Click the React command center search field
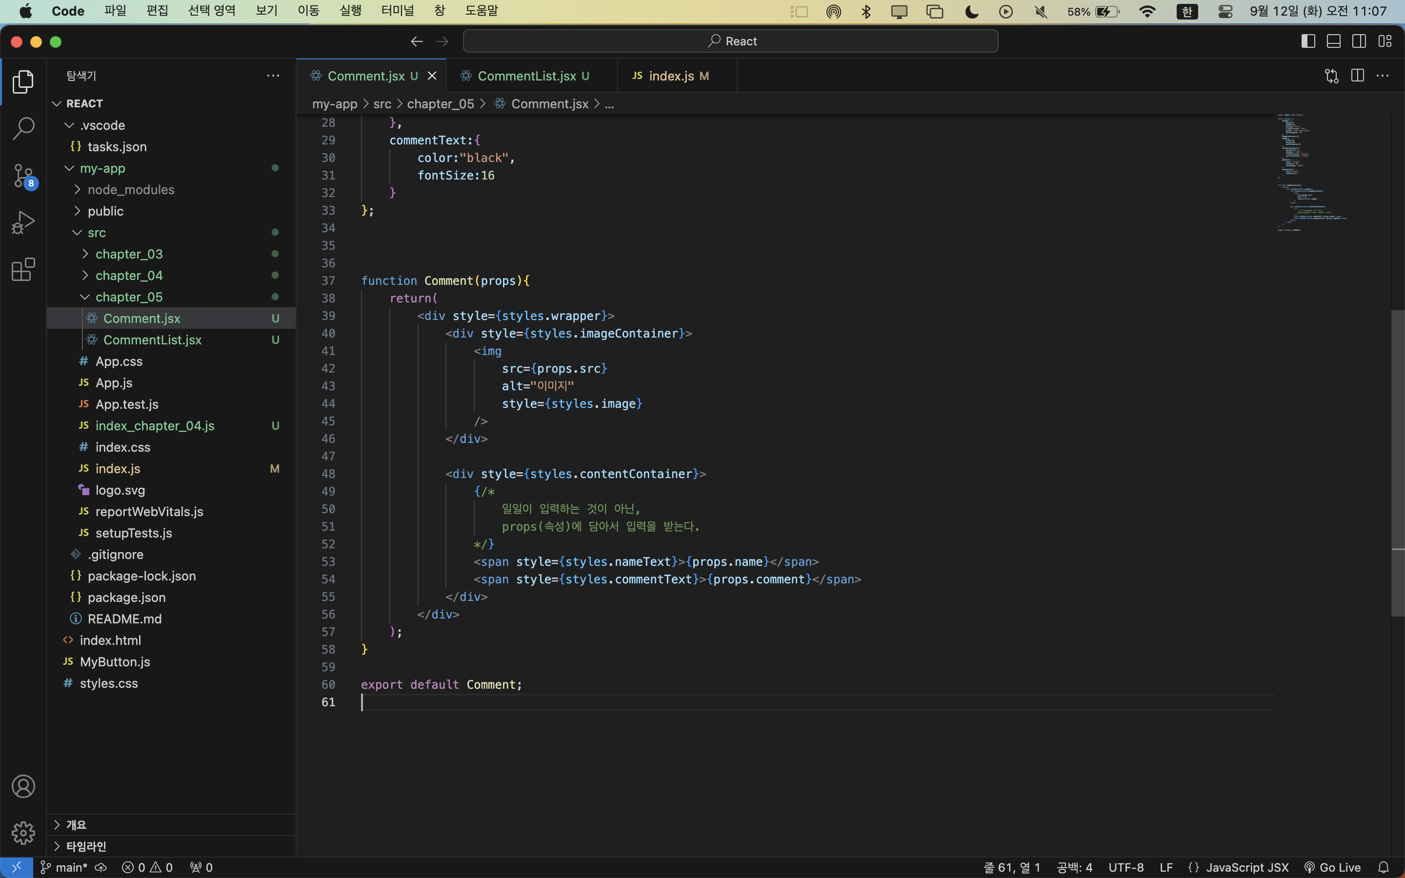 pyautogui.click(x=730, y=41)
